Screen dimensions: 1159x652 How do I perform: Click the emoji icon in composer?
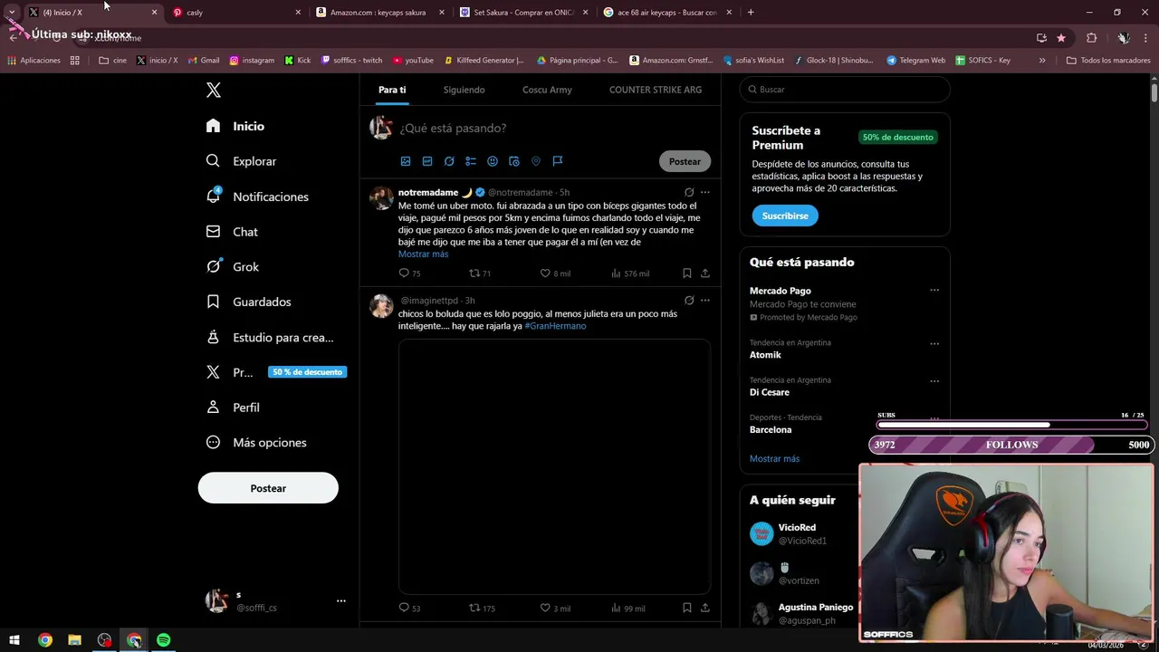pos(493,161)
